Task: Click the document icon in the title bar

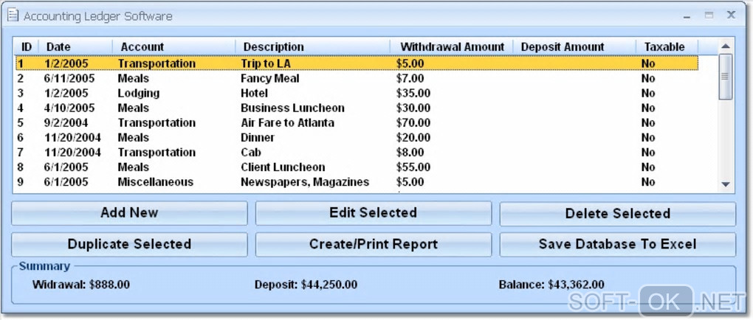Action: point(13,15)
